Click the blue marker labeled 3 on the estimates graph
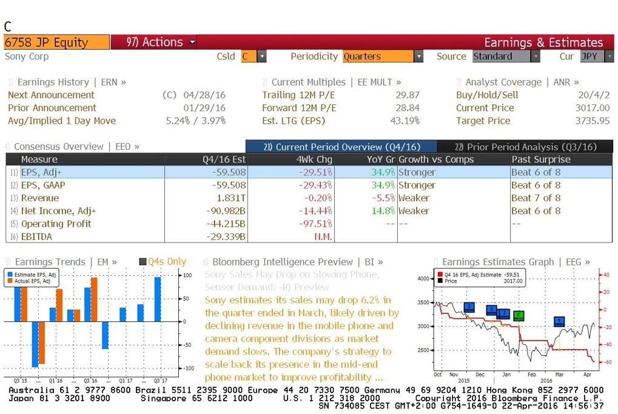Image resolution: width=618 pixels, height=414 pixels. tap(469, 307)
